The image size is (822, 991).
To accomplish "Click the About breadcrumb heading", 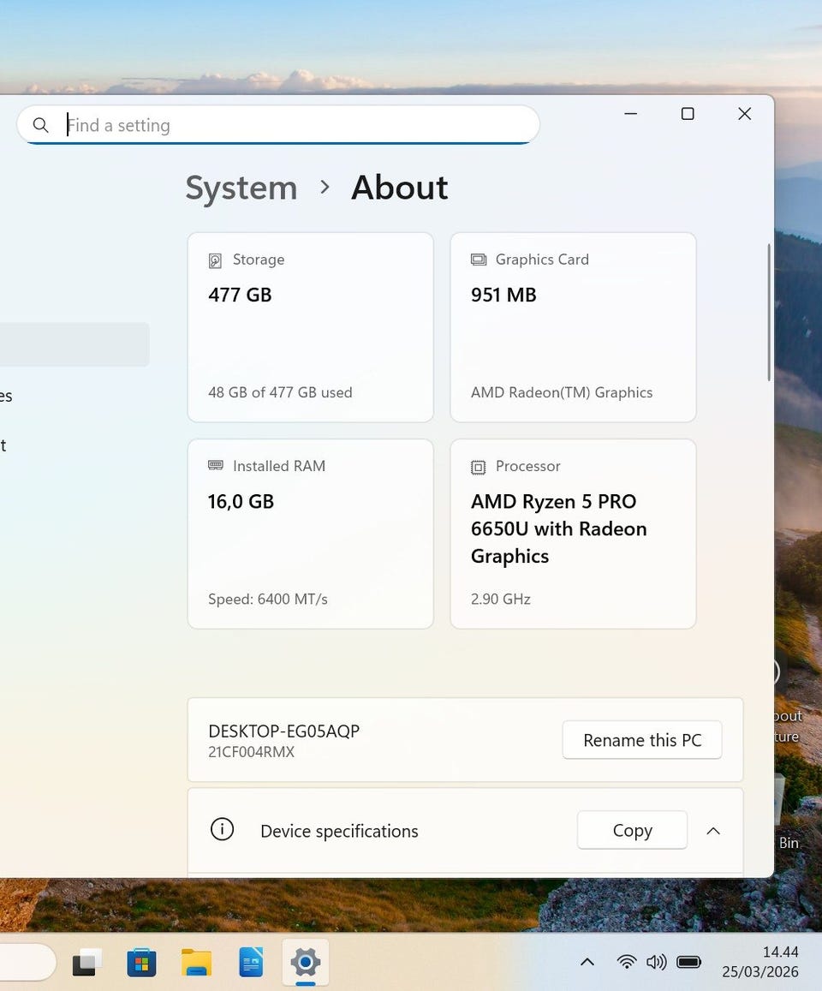I will (399, 188).
